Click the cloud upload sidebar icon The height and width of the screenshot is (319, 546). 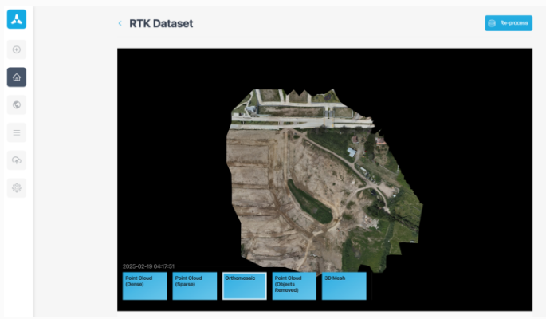17,160
